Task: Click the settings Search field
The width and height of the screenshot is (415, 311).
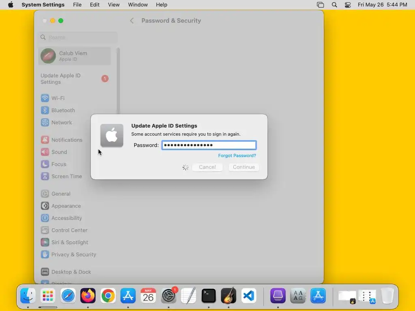Action: pyautogui.click(x=78, y=37)
